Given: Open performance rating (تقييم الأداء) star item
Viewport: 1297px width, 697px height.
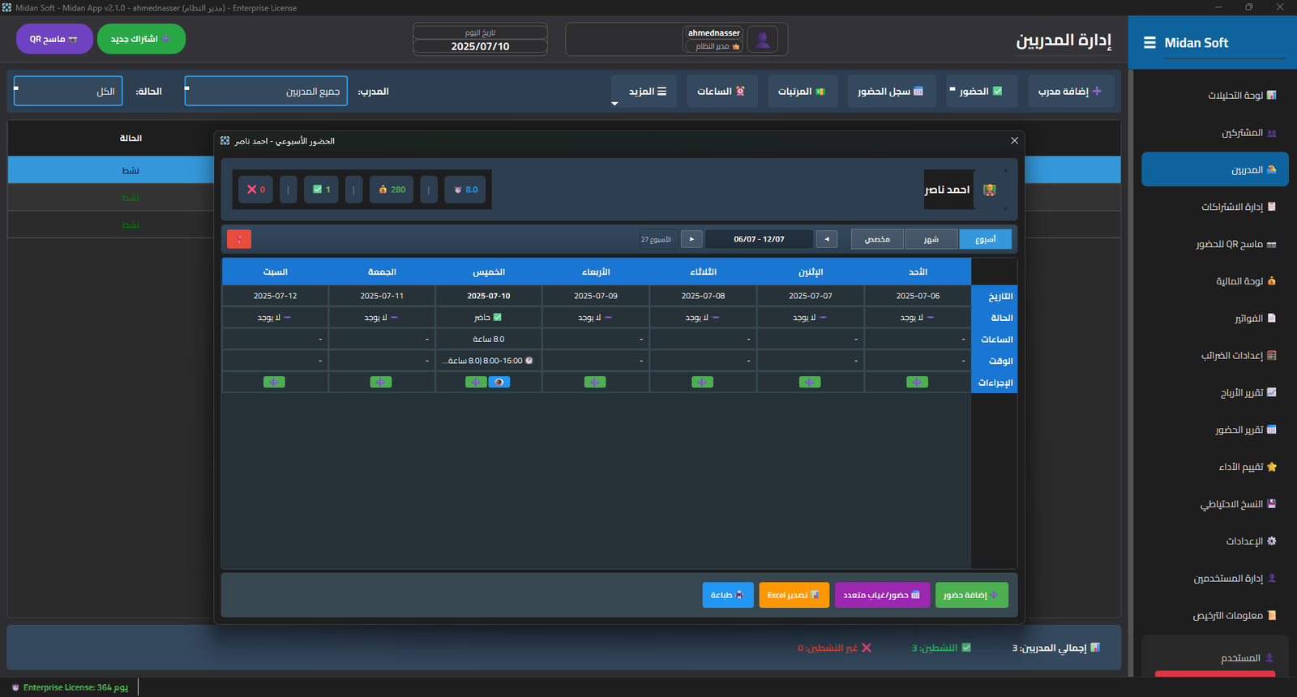Looking at the screenshot, I should click(x=1247, y=467).
